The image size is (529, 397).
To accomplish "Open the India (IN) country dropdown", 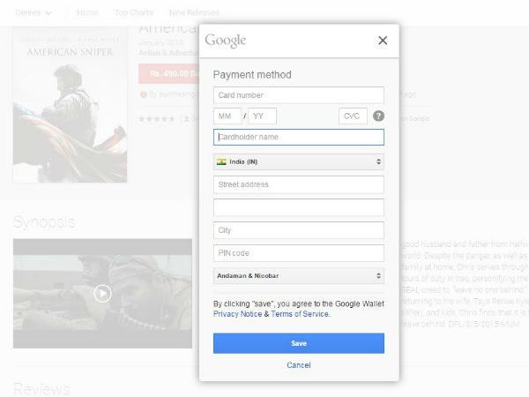I will (299, 161).
